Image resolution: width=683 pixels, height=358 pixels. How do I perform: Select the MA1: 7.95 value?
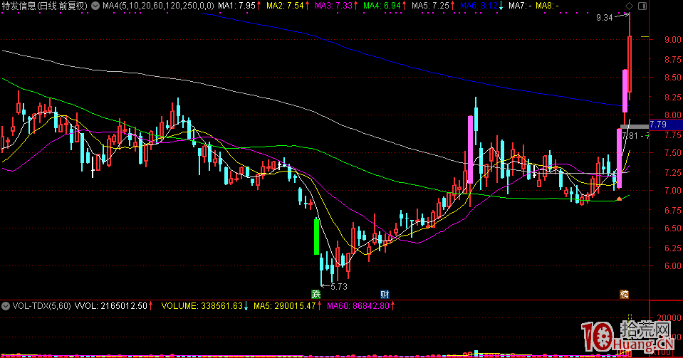coord(236,6)
